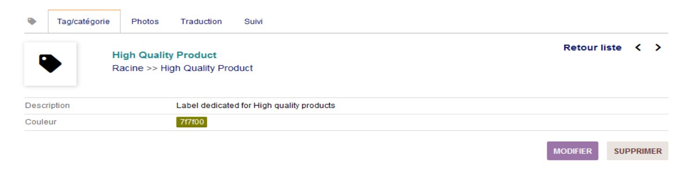
Task: Click the MODIFIER button
Action: click(x=572, y=151)
